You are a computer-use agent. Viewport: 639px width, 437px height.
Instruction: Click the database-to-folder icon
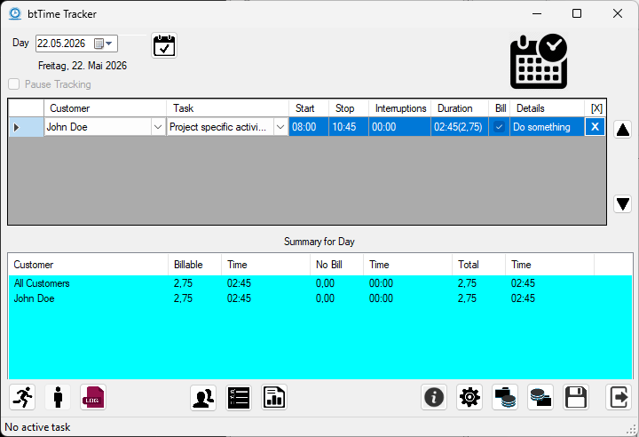point(540,397)
